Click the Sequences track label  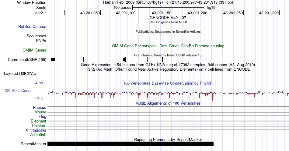36,36
